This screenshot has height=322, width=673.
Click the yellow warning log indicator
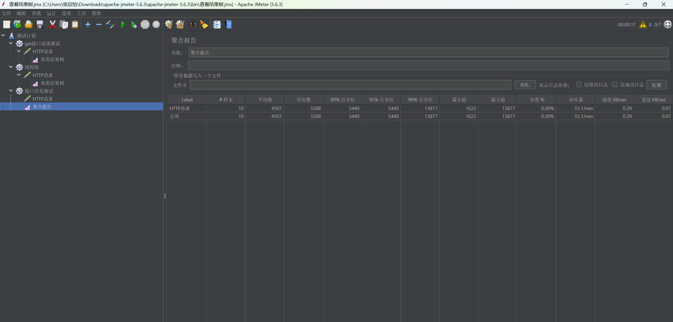tap(643, 25)
